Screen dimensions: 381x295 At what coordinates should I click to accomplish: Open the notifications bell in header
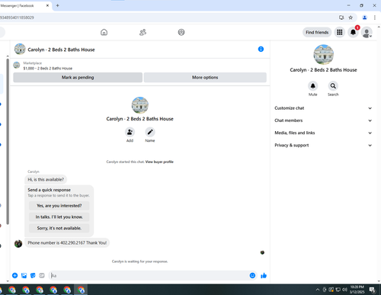pos(353,32)
